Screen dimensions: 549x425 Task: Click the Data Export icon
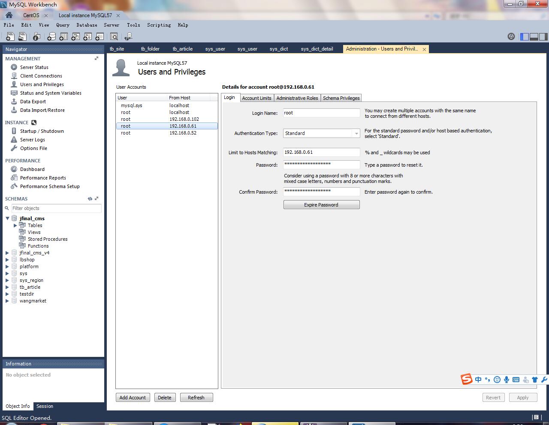click(14, 102)
